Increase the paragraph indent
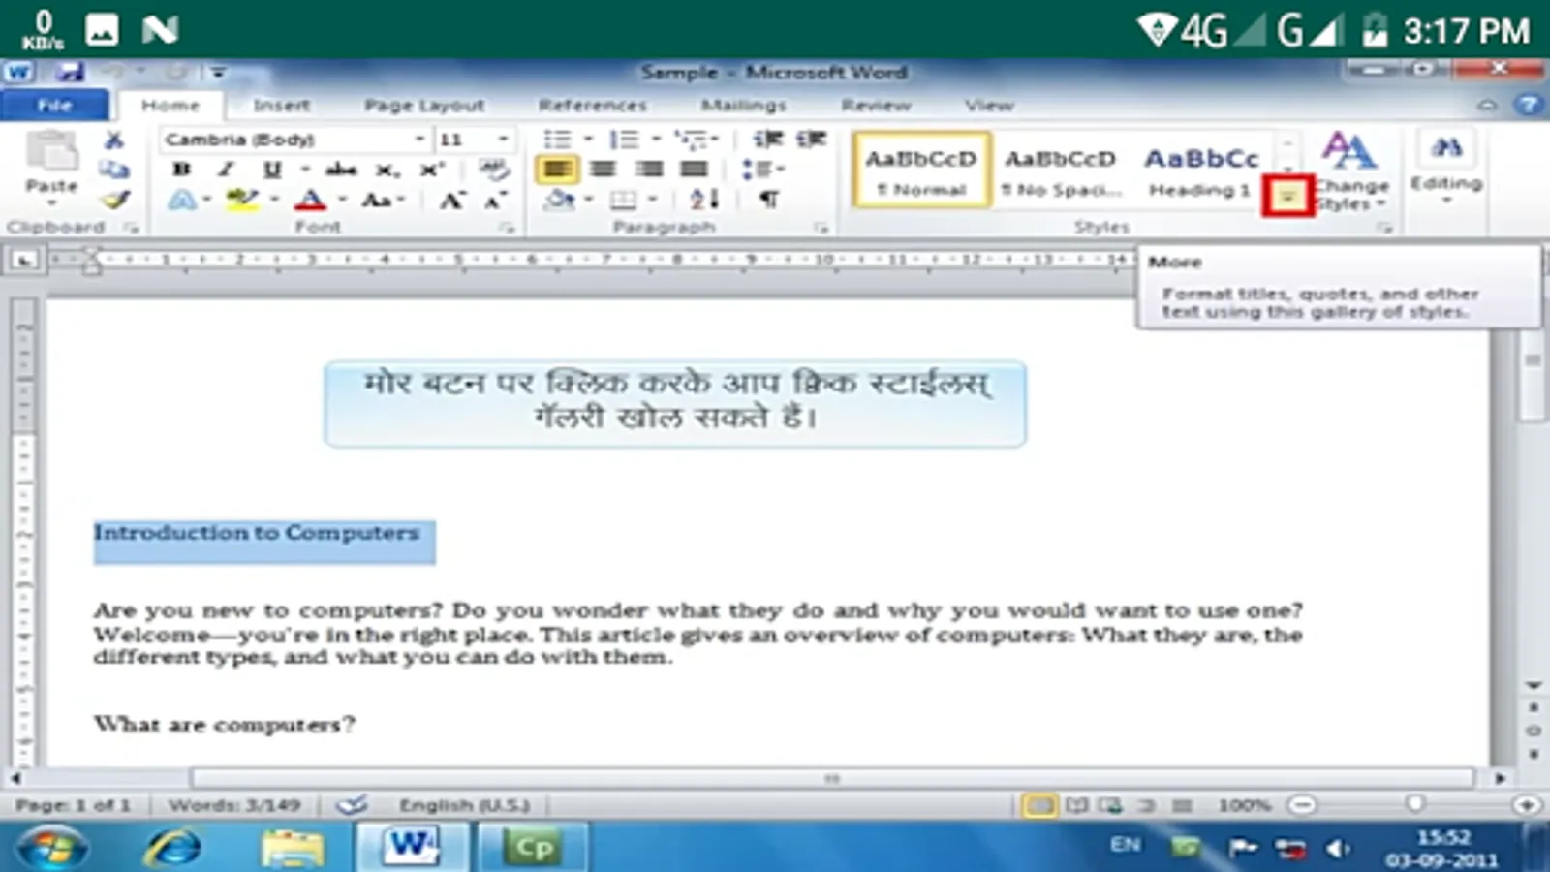The image size is (1550, 872). pyautogui.click(x=811, y=140)
